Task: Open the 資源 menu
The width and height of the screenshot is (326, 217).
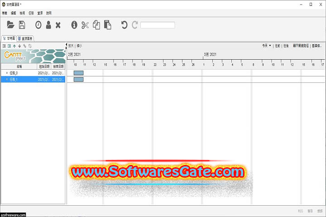Action: pyautogui.click(x=40, y=13)
